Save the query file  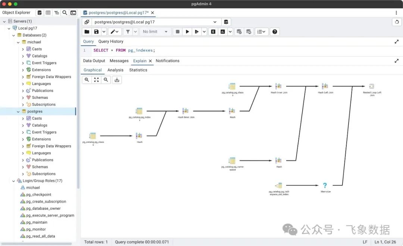coord(96,32)
